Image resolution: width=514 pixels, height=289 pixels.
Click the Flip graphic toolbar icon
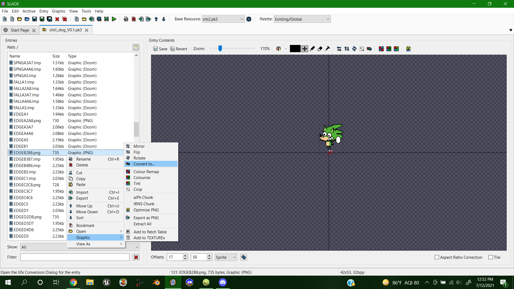coord(347,49)
